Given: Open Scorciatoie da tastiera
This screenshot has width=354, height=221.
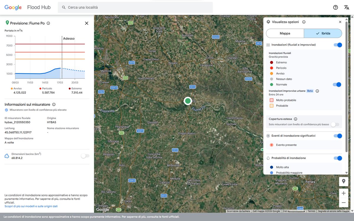Looking at the screenshot, I should tap(239, 211).
